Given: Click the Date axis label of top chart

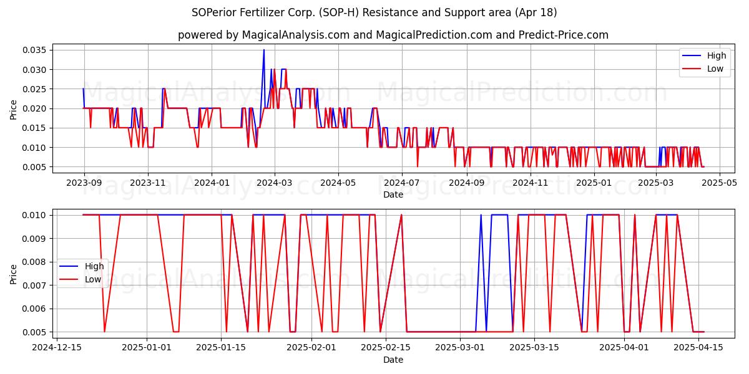Looking at the screenshot, I should (x=393, y=194).
